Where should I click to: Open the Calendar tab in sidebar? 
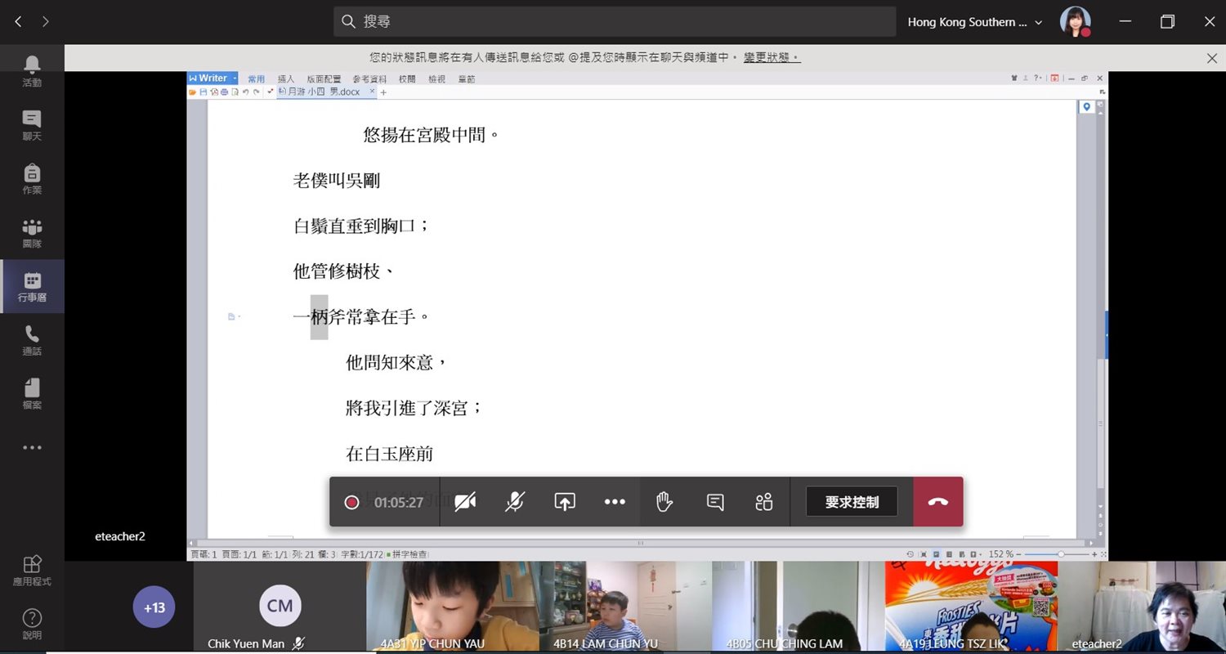(x=32, y=286)
